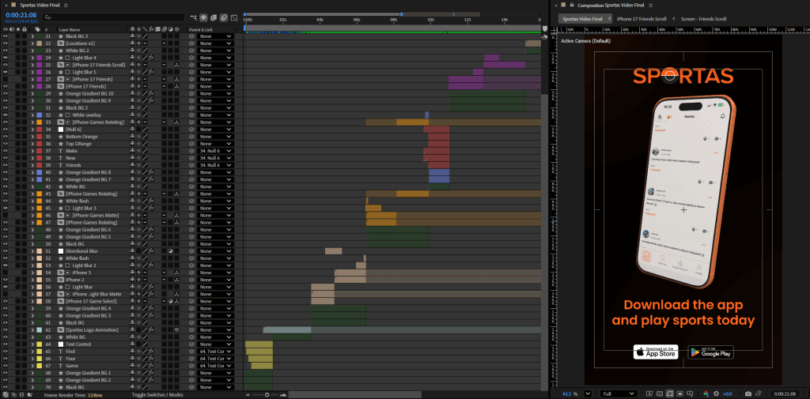Toggle visibility of Light Blur 4 layer
Screen dimensions: 810x399
(6, 58)
